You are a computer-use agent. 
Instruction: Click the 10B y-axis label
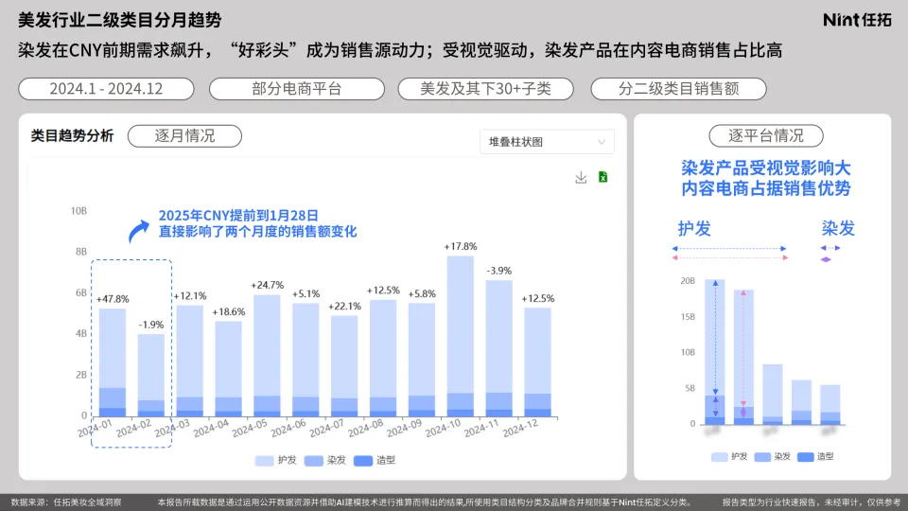(x=79, y=211)
